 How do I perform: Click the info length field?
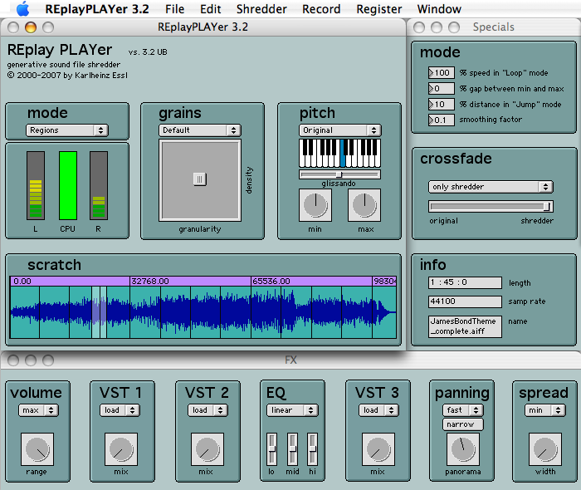(465, 283)
